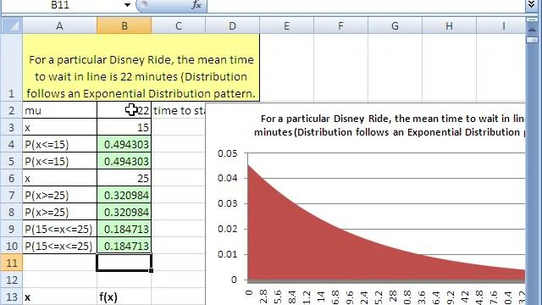The width and height of the screenshot is (542, 305).
Task: Click the 0.03 axis label on chart
Action: [228, 203]
